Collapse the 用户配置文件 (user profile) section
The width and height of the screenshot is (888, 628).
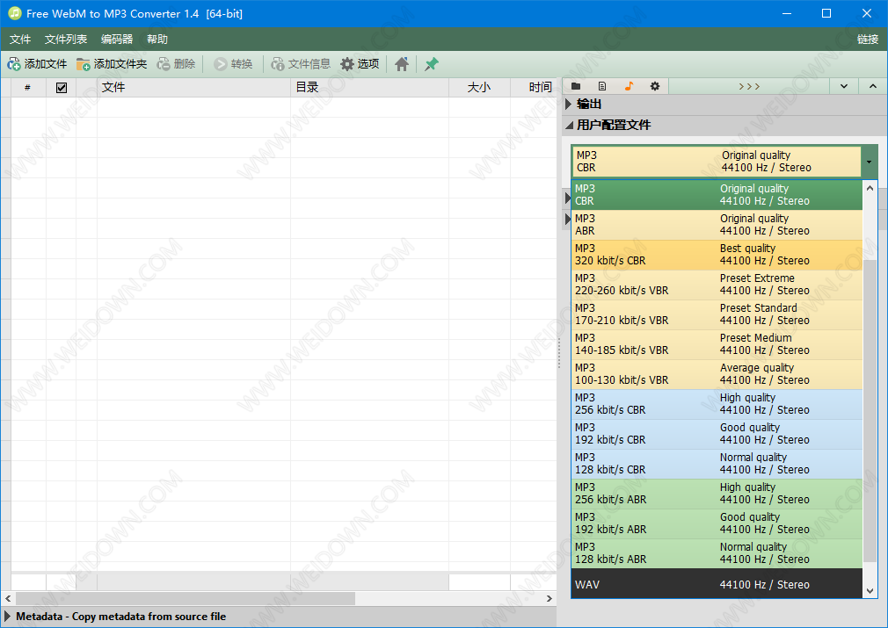tap(569, 126)
